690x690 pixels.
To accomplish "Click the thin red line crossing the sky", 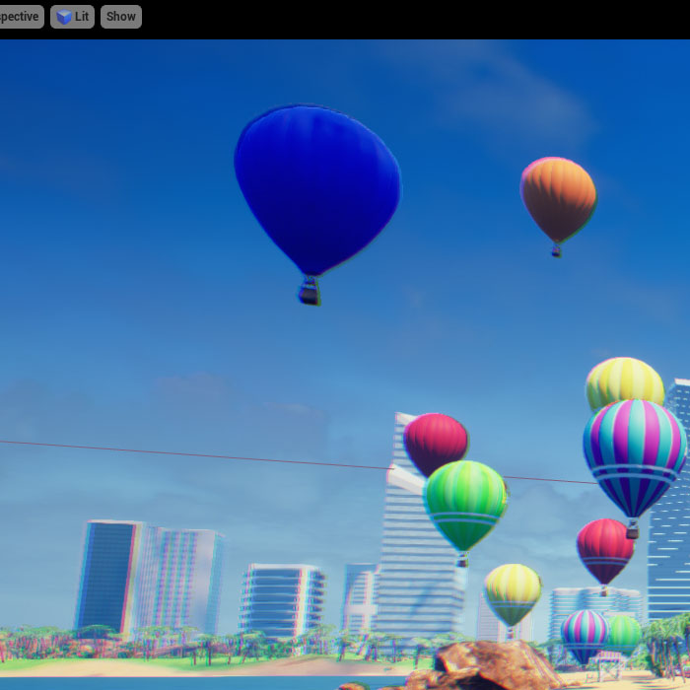I will [197, 454].
